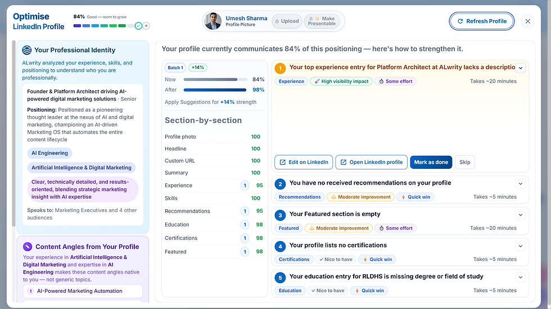The height and width of the screenshot is (309, 551).
Task: Click the Education tag on suggestion 5
Action: [x=290, y=290]
